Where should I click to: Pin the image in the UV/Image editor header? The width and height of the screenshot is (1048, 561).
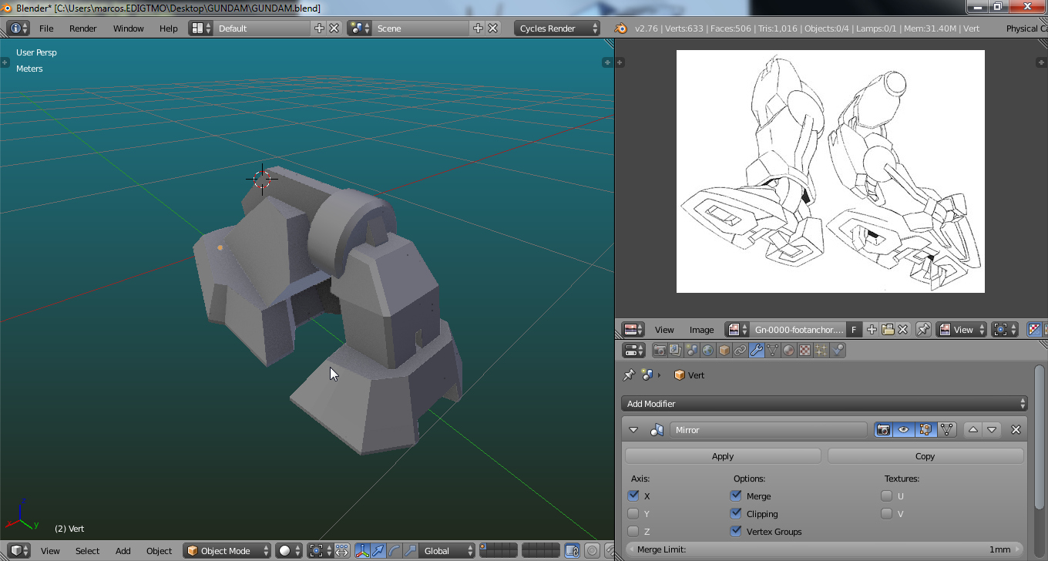point(922,330)
